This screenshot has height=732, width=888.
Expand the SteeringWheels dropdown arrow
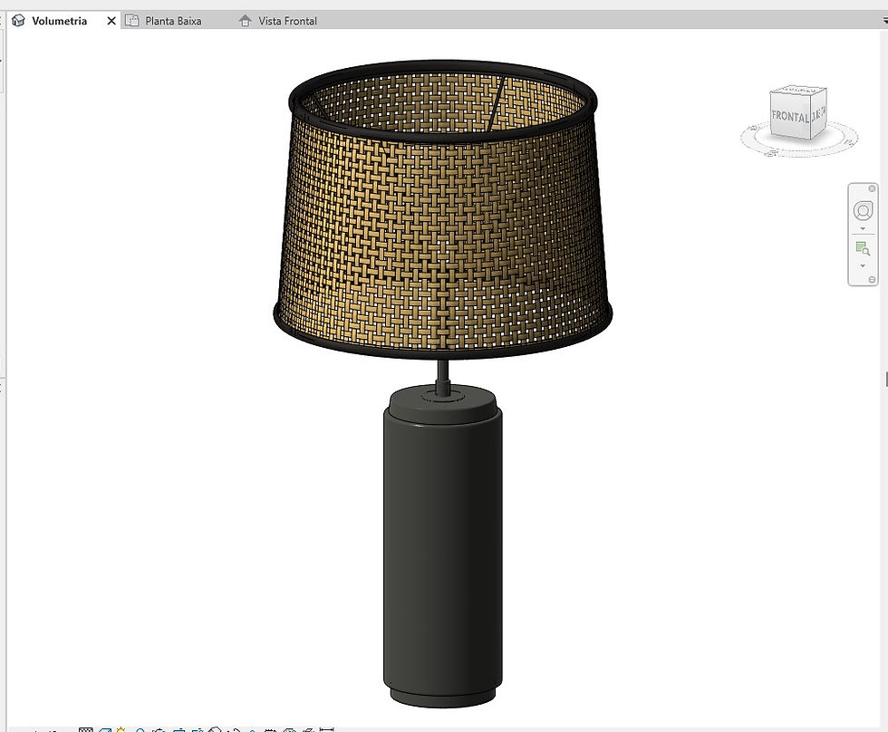click(x=863, y=228)
